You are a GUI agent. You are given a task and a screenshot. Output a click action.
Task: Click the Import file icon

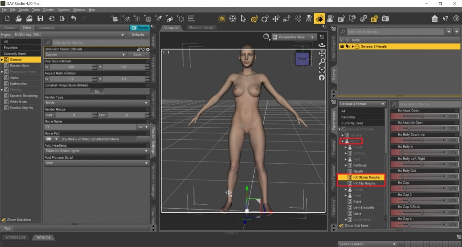click(x=52, y=19)
